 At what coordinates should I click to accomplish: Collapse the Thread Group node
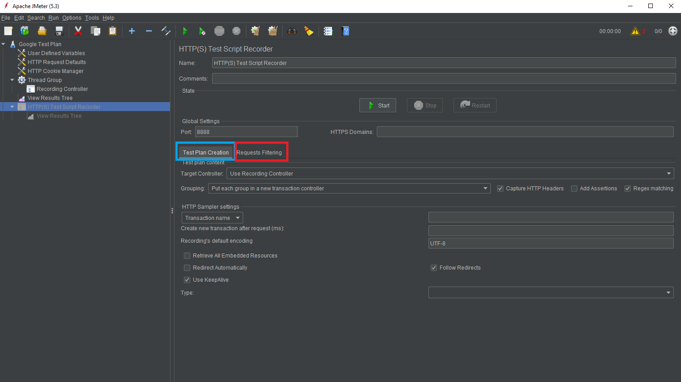(x=13, y=80)
